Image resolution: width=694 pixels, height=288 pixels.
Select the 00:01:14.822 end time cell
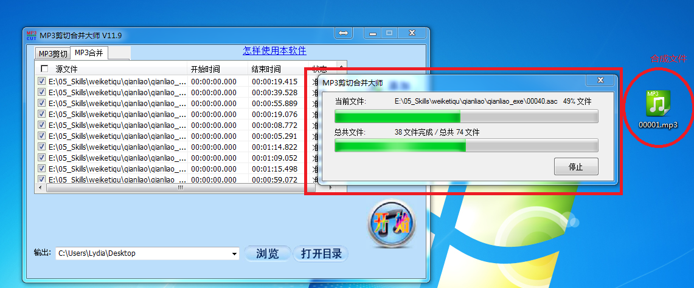[x=274, y=147]
